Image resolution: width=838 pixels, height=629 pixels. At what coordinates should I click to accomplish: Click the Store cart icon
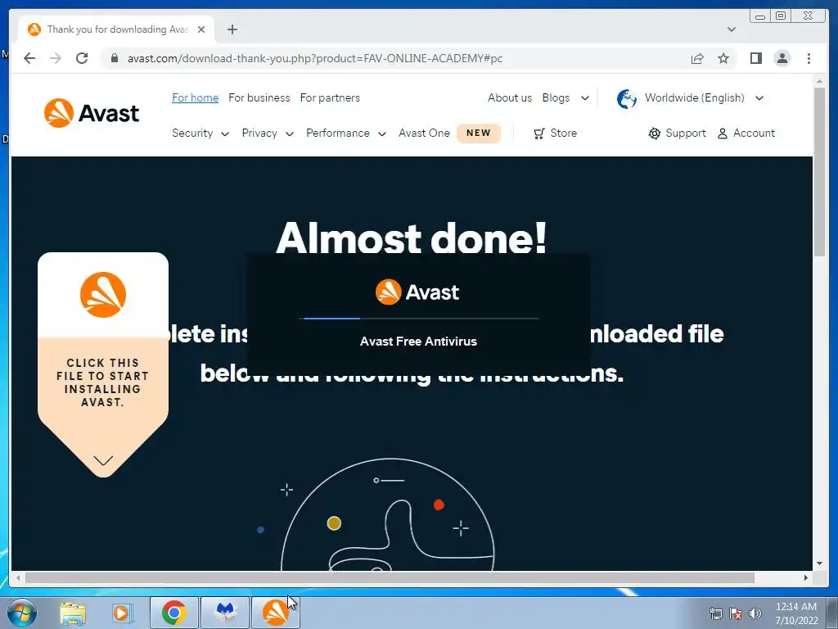click(x=539, y=133)
